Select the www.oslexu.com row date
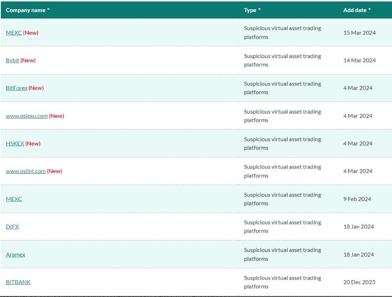The height and width of the screenshot is (297, 392). pyautogui.click(x=358, y=116)
